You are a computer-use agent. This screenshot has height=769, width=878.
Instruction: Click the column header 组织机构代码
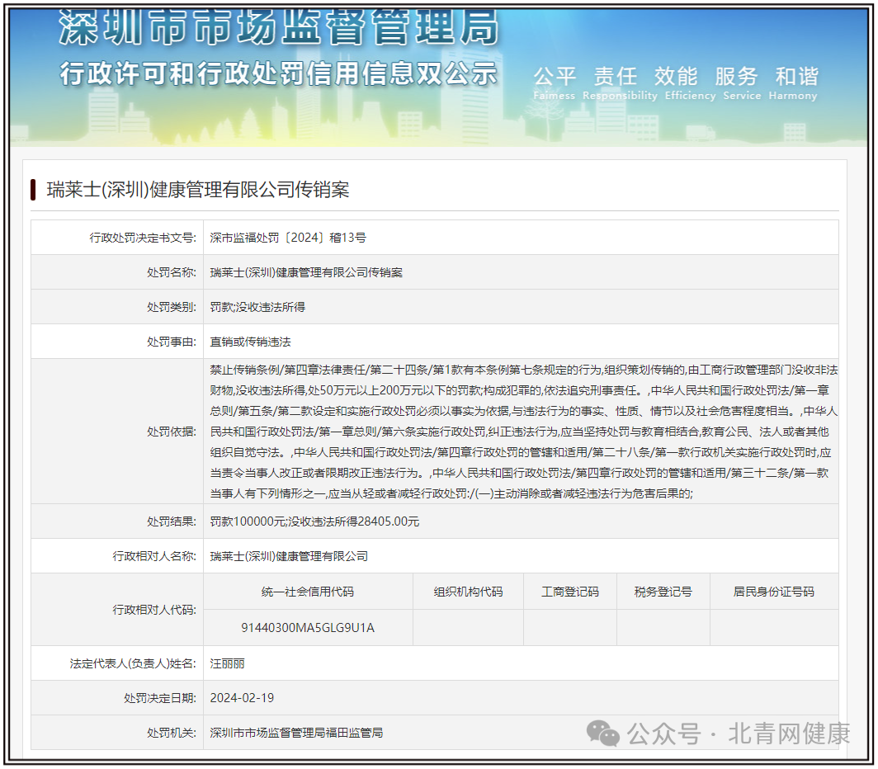(468, 592)
